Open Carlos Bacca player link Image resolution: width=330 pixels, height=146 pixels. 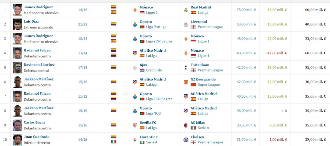(34, 122)
